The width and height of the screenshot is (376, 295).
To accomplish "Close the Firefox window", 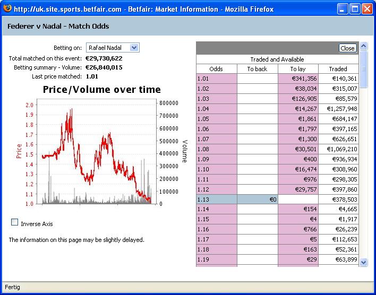I will point(367,9).
